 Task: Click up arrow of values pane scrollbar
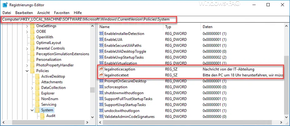[287, 27]
